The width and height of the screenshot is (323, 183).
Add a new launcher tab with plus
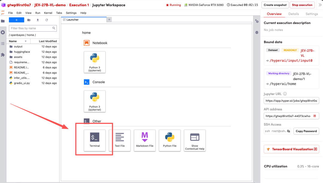(x=109, y=19)
